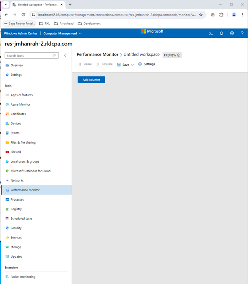The height and width of the screenshot is (284, 248).
Task: Open Windows Admin Center settings gear
Action: (232, 34)
